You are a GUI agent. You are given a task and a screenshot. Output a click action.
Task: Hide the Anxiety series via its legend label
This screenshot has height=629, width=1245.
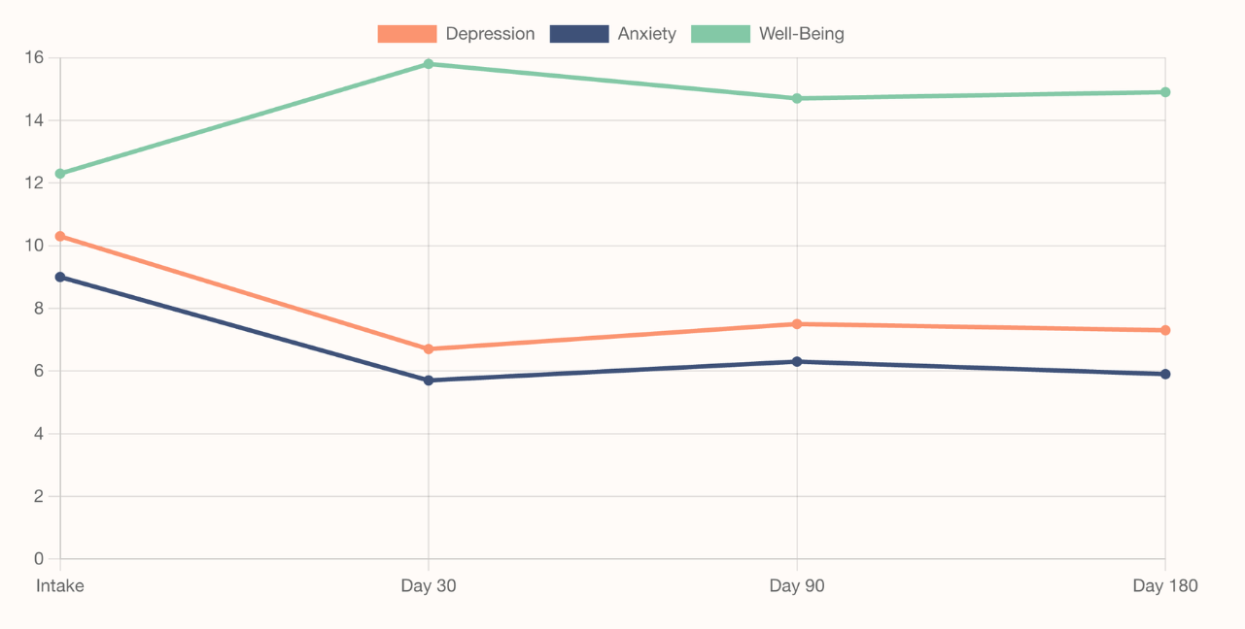point(646,34)
